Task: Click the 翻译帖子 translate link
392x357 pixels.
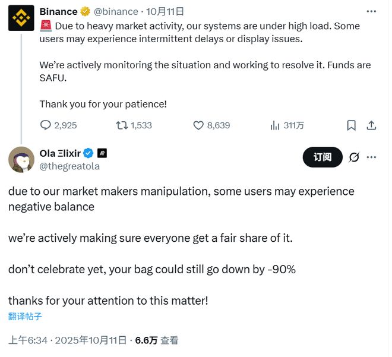Action: click(x=25, y=317)
